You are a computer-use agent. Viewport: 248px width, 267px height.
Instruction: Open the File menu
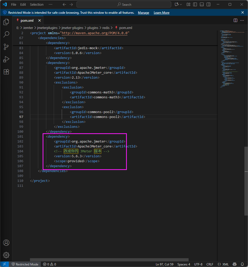tap(14, 5)
